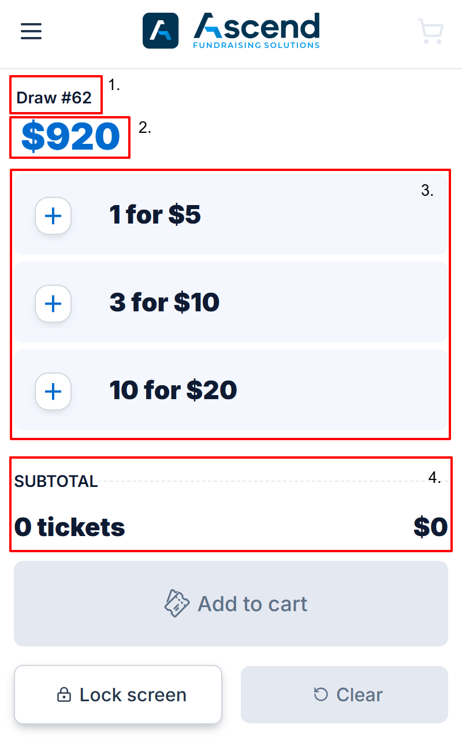The height and width of the screenshot is (744, 462).
Task: Open the hamburger menu
Action: 31,31
